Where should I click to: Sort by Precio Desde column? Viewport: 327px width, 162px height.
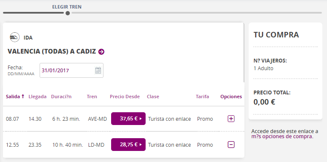(x=125, y=97)
